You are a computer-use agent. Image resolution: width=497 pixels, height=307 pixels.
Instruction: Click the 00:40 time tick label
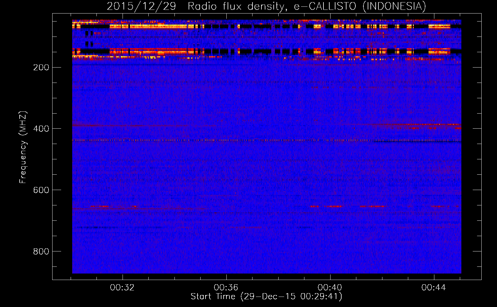330,288
